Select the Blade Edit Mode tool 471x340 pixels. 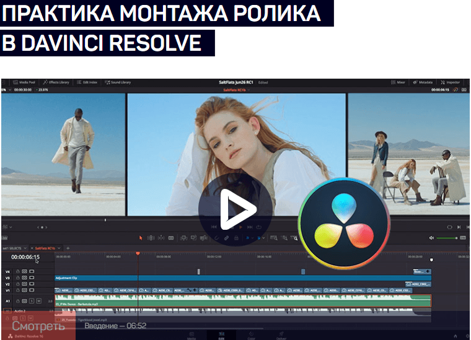click(x=171, y=238)
